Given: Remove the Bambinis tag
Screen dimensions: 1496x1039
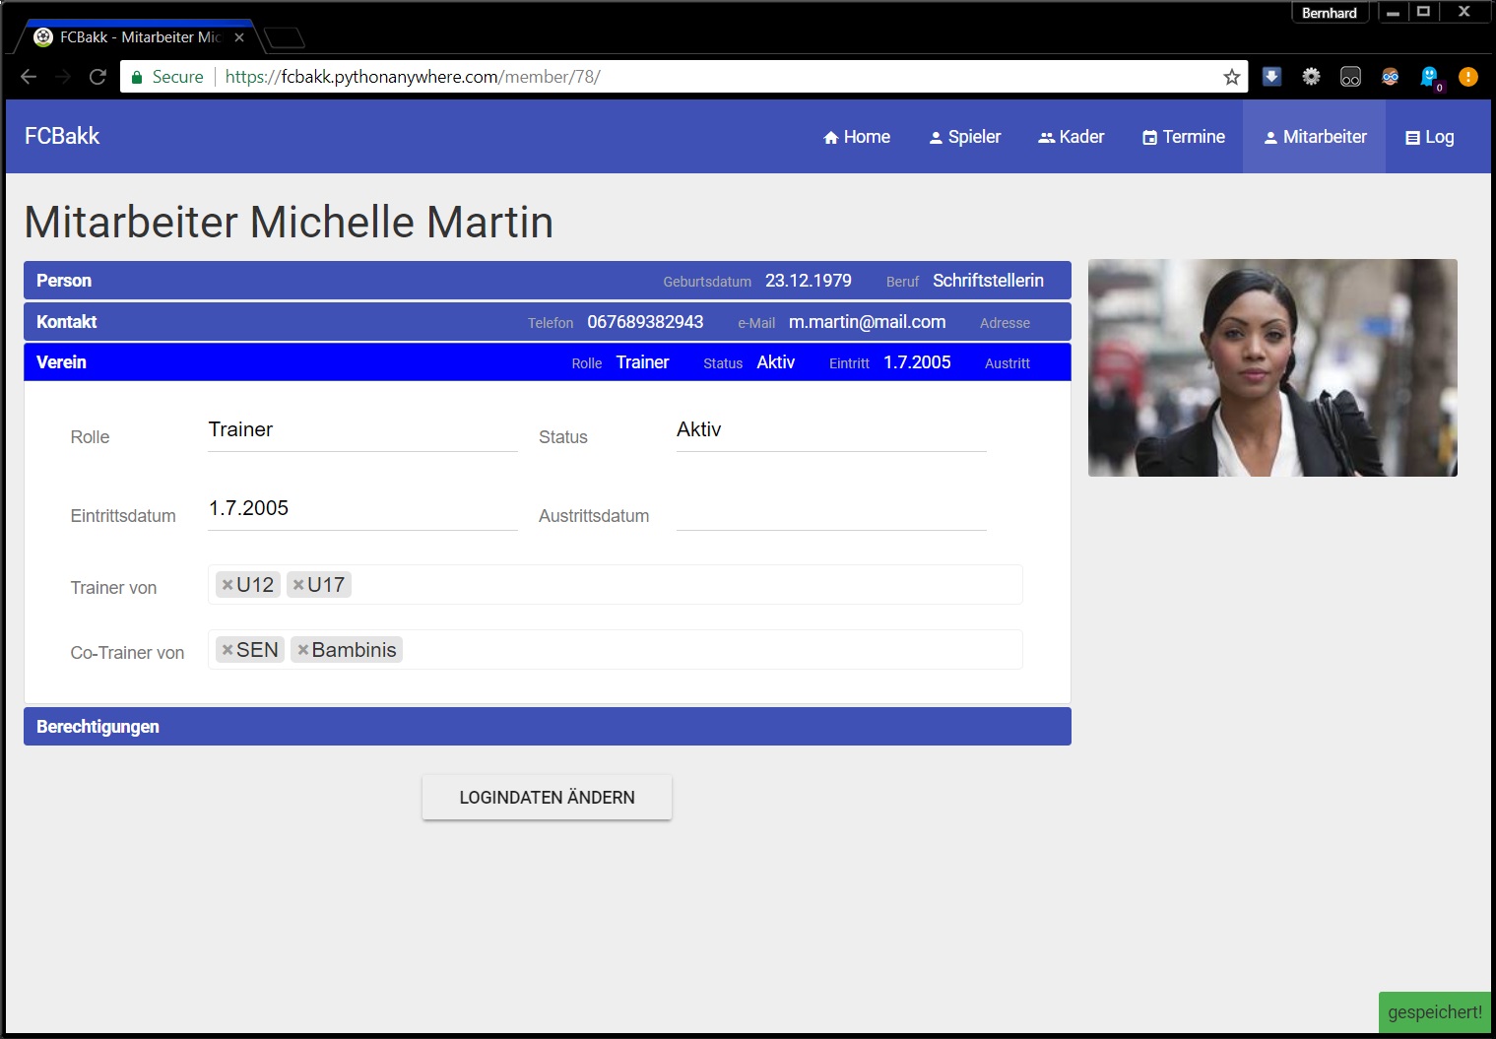Looking at the screenshot, I should [x=303, y=650].
